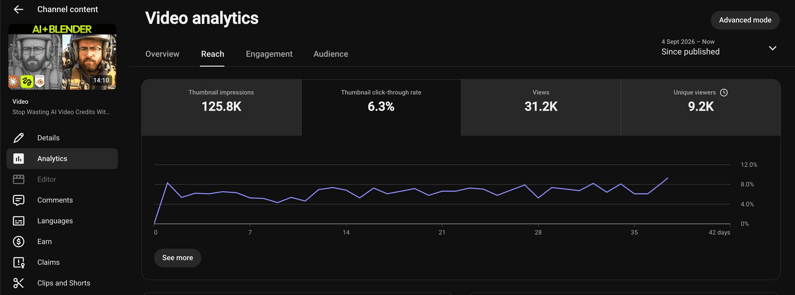This screenshot has height=295, width=795.
Task: Click the Analytics bar chart icon
Action: pos(18,159)
